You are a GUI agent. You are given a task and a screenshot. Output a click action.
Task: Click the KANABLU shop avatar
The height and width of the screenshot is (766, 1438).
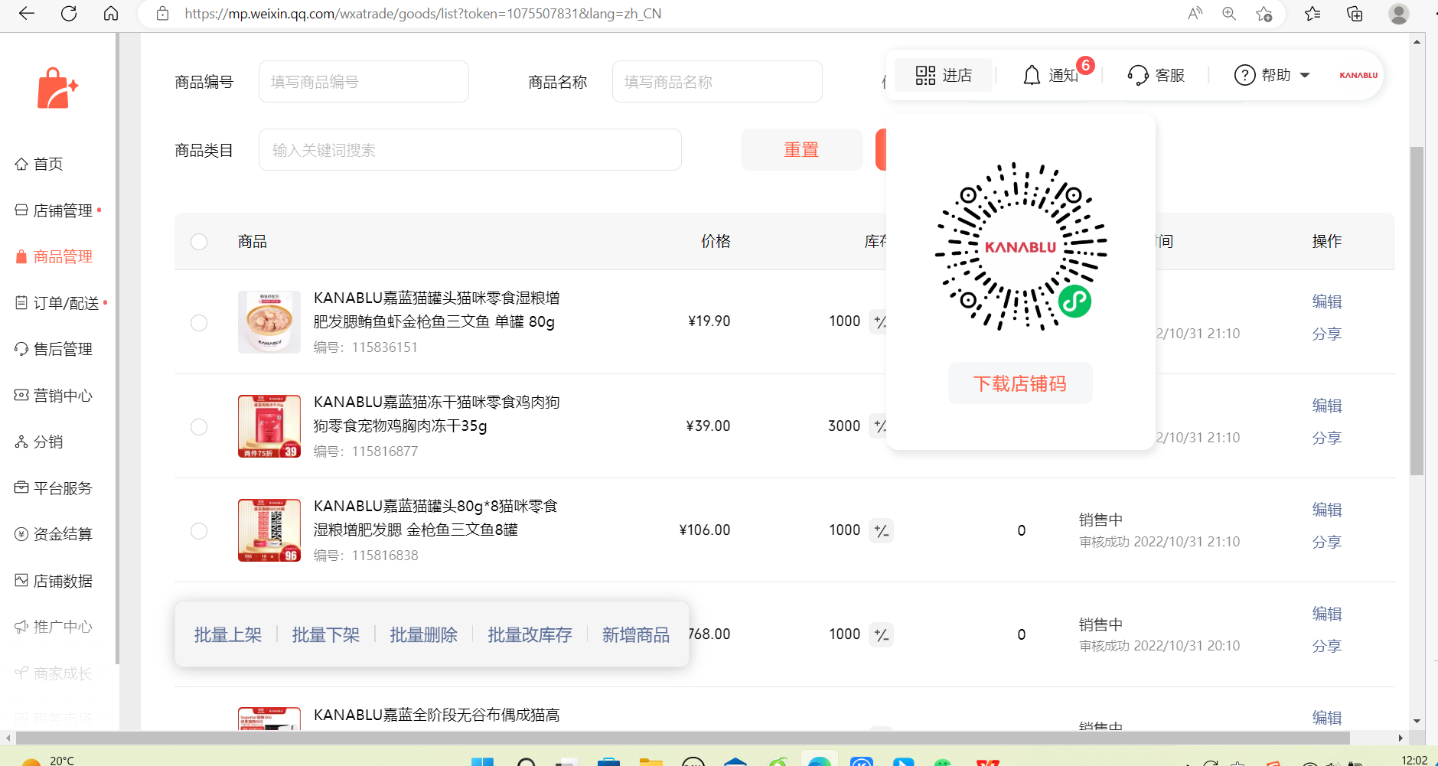click(1358, 75)
